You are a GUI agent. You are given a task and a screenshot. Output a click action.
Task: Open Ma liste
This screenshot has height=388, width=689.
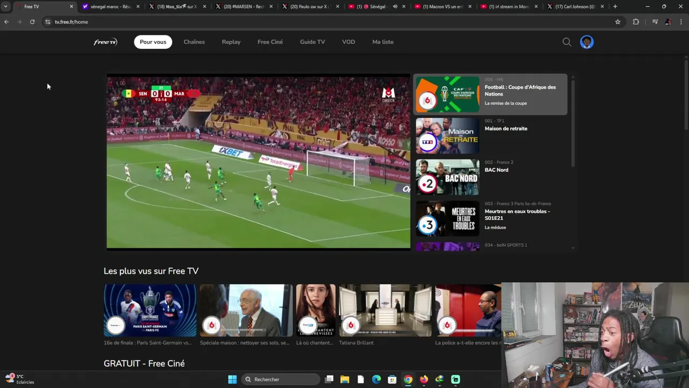383,42
